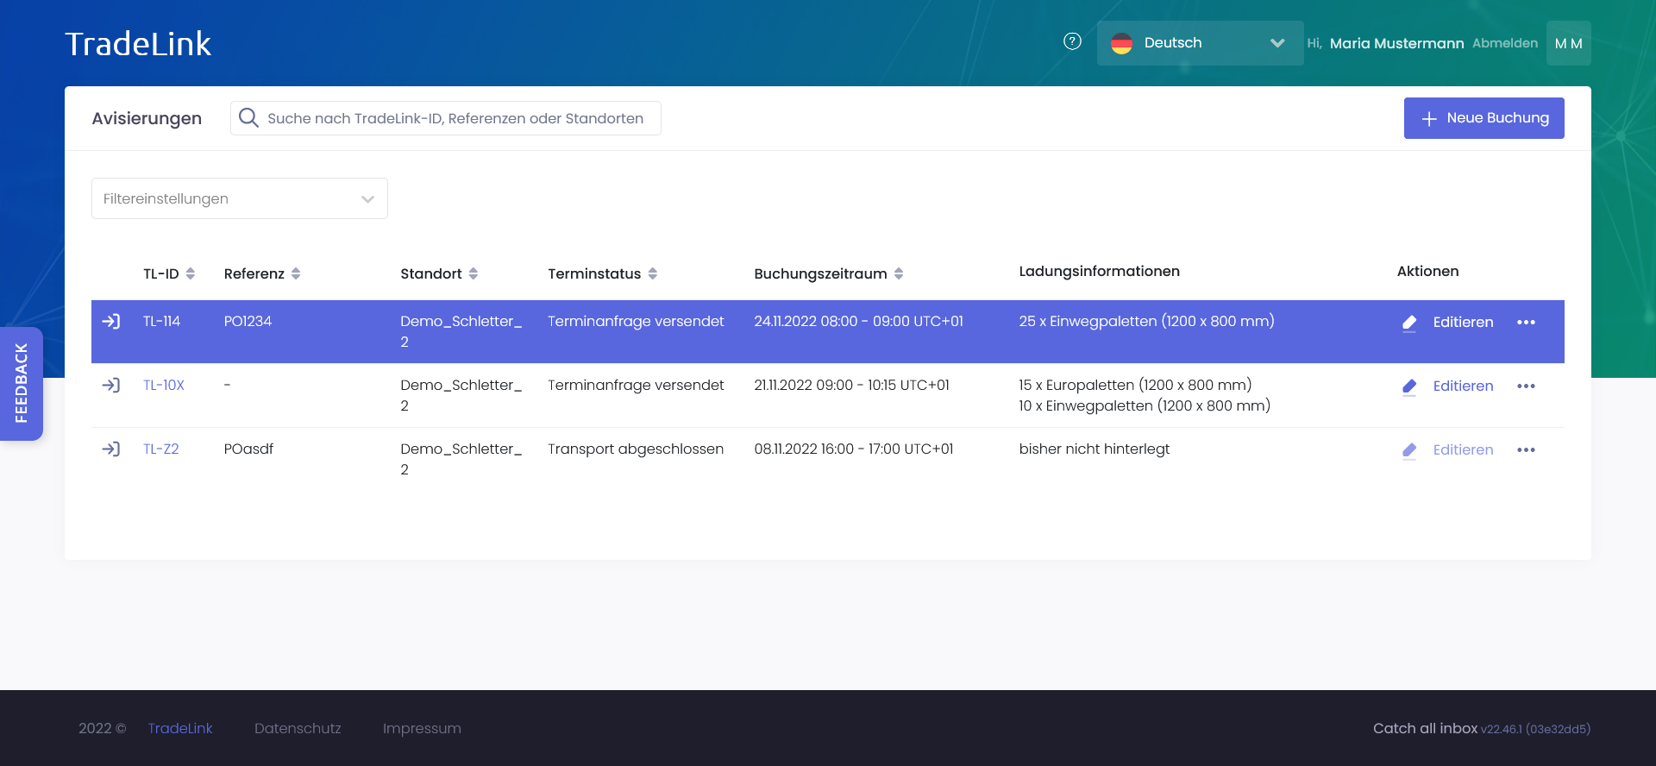The image size is (1656, 766).
Task: Open three-dot actions menu for TL-10X
Action: [1526, 386]
